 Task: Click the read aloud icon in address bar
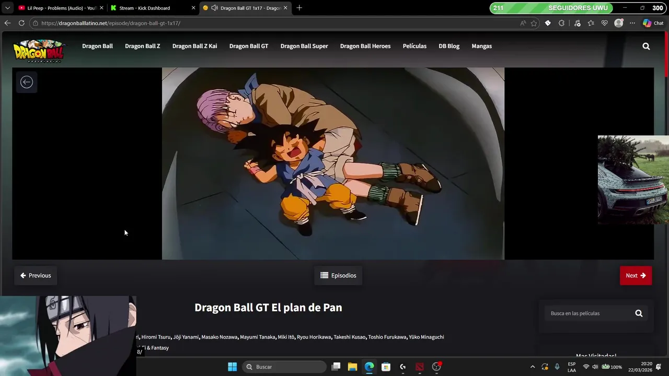(523, 23)
